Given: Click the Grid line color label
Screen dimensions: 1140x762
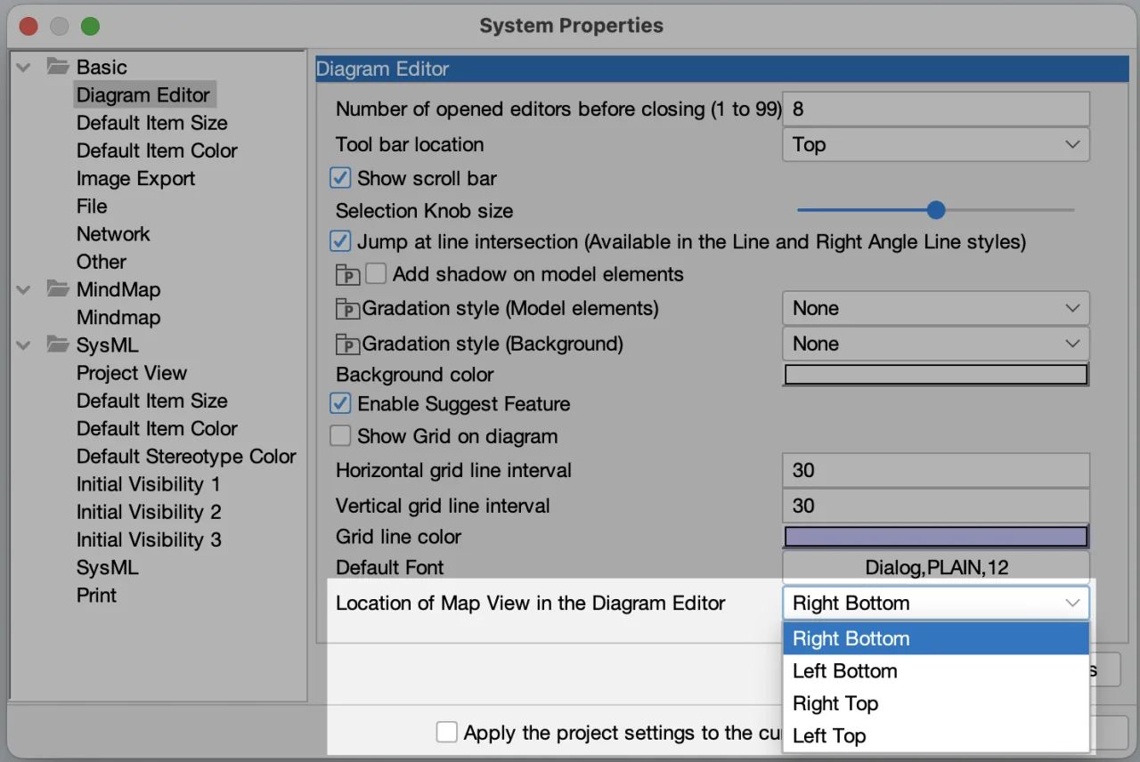Looking at the screenshot, I should click(x=398, y=537).
